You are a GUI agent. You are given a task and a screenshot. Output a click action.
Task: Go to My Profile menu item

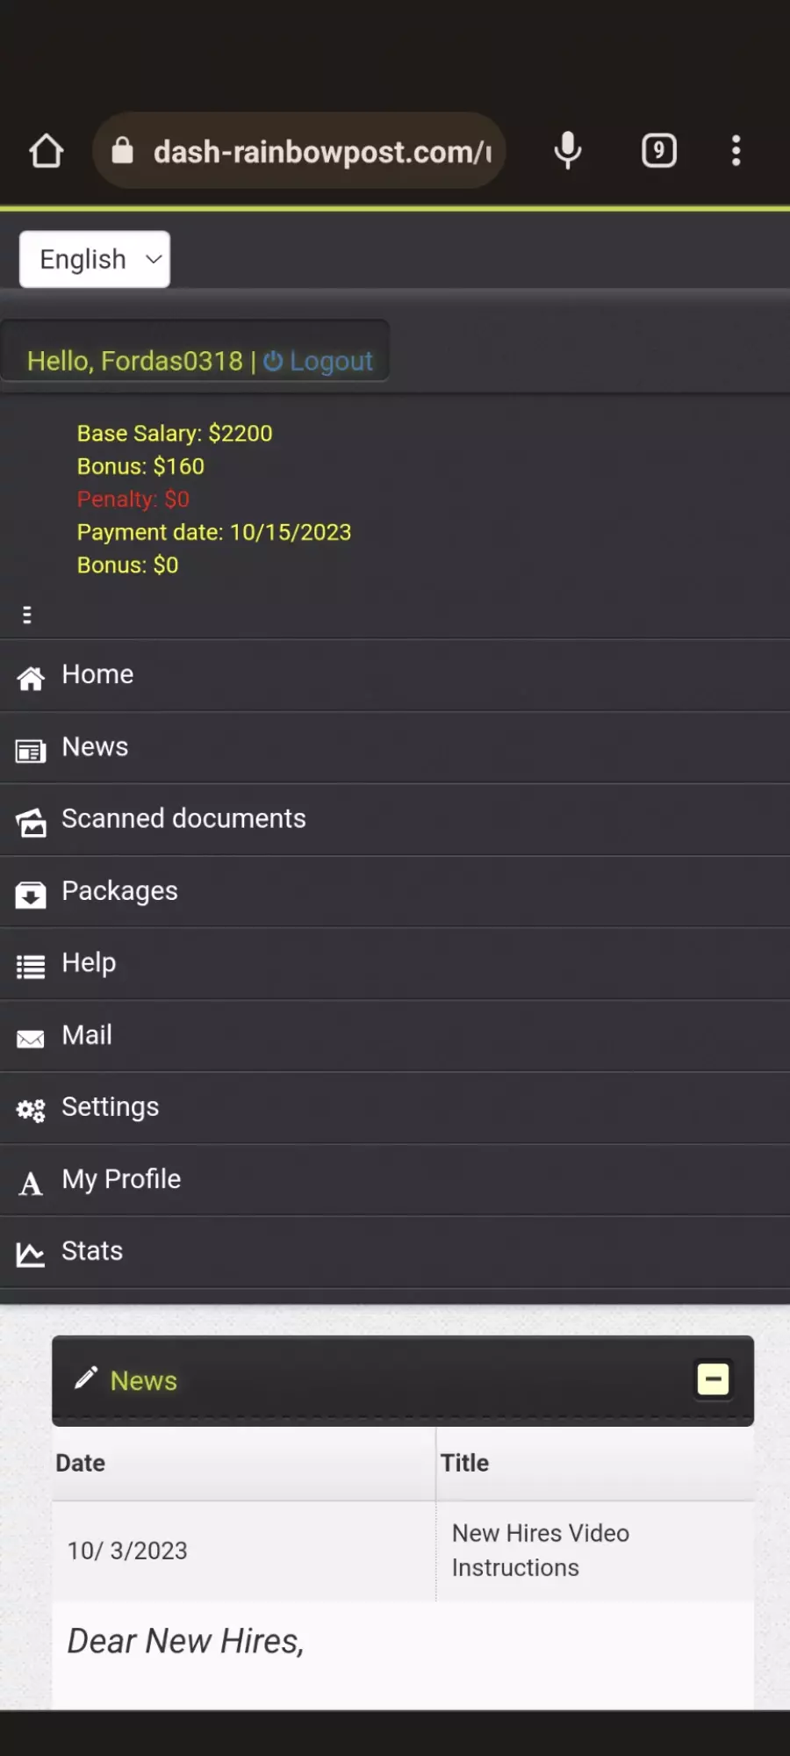tap(395, 1179)
